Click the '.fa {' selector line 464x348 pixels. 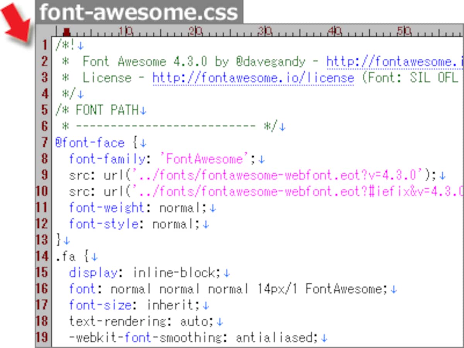point(72,257)
